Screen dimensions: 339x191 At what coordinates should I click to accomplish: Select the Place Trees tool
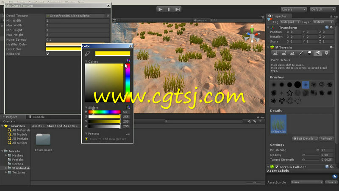309,53
